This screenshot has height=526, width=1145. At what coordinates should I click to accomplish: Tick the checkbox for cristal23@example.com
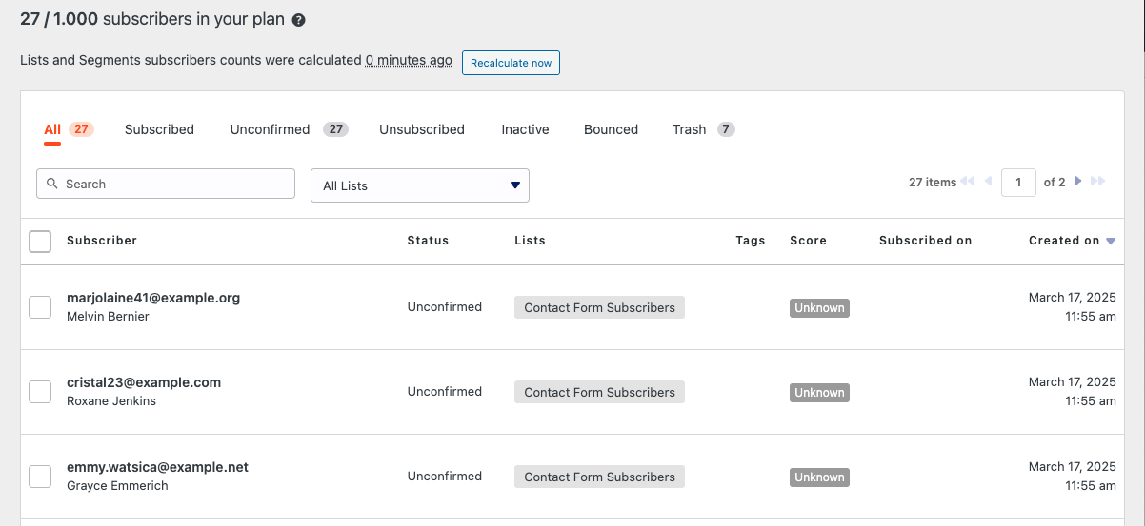(40, 392)
